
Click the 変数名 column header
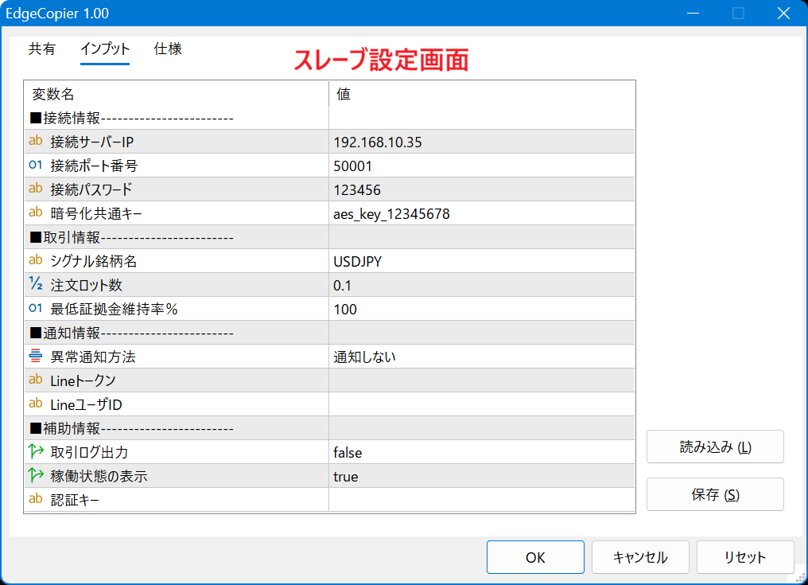pos(177,93)
